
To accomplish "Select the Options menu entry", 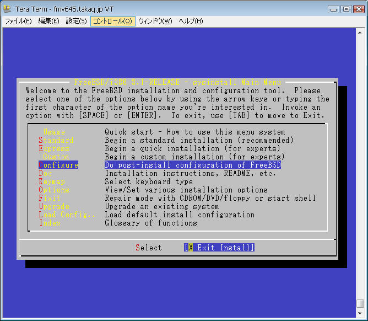I will tap(54, 190).
